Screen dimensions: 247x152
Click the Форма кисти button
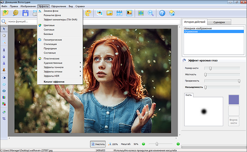pyautogui.click(x=234, y=122)
